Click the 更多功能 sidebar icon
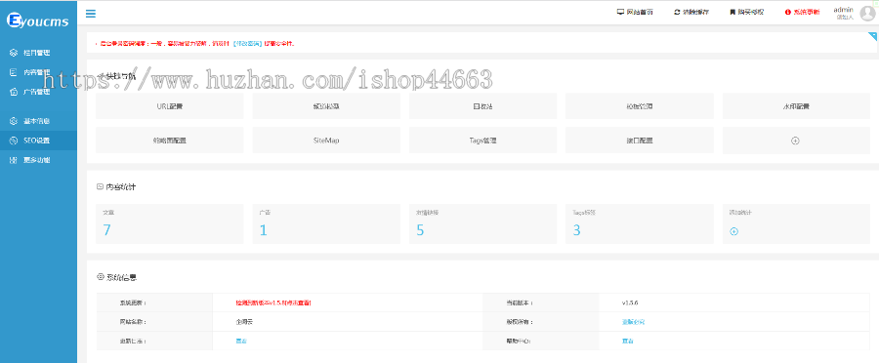The height and width of the screenshot is (363, 879). (x=14, y=160)
